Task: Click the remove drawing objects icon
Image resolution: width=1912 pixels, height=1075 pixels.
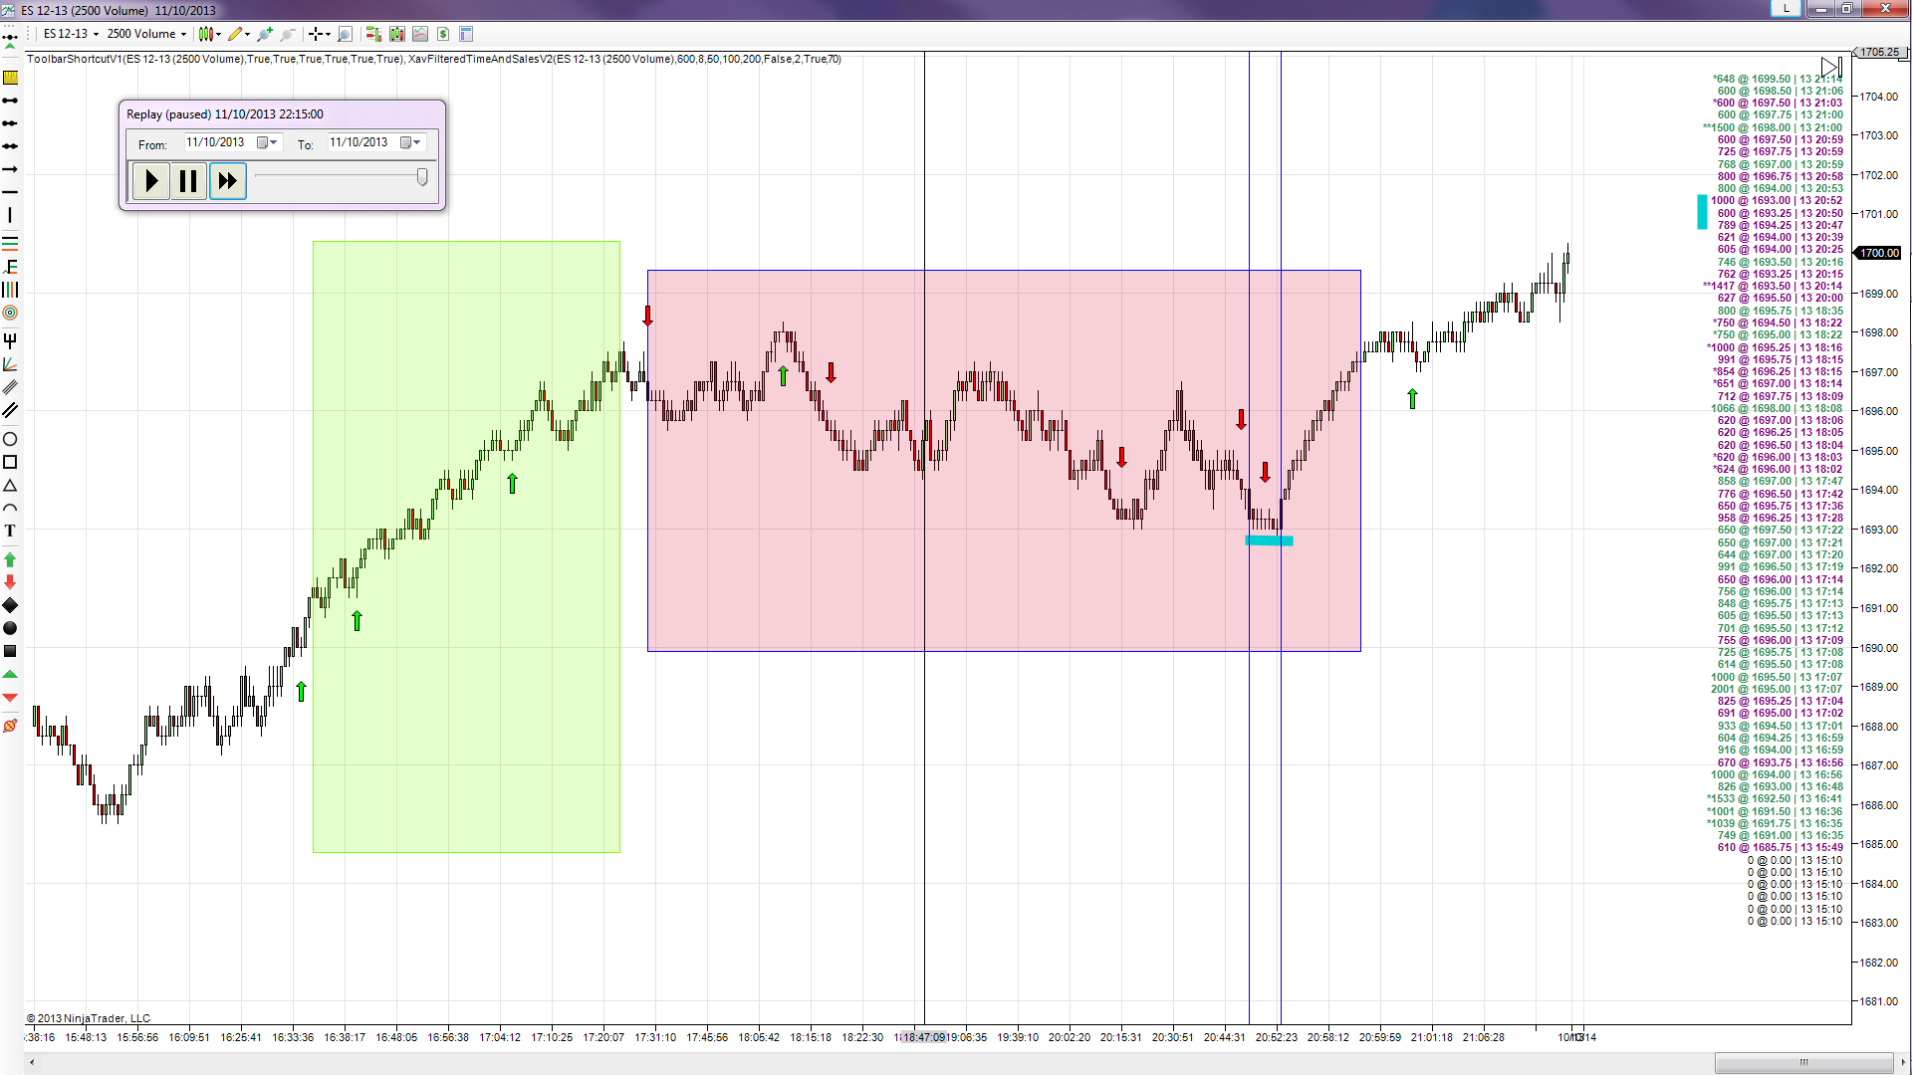Action: coord(10,726)
